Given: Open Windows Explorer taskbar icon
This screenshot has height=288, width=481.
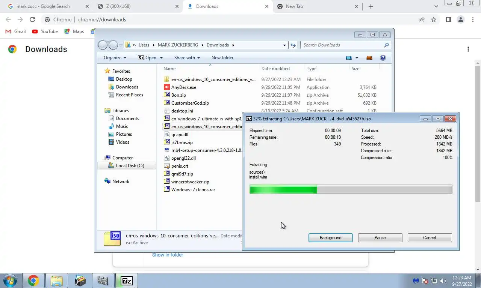Looking at the screenshot, I should 56,280.
